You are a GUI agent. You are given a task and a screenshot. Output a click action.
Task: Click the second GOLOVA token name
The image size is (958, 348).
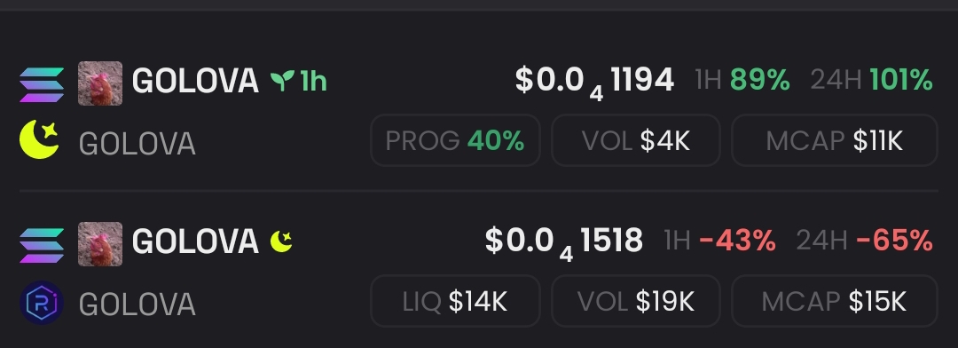click(x=195, y=241)
